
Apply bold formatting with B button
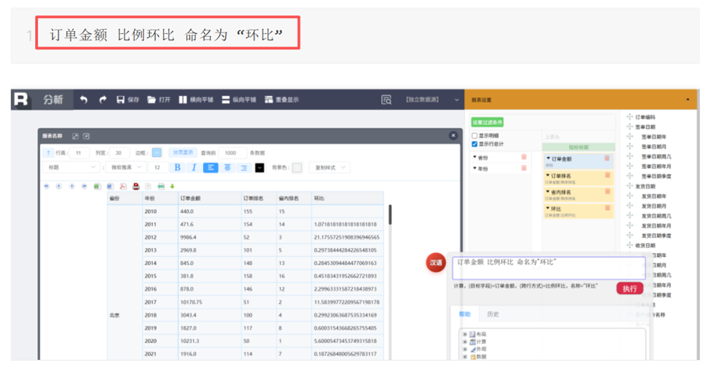[x=177, y=167]
